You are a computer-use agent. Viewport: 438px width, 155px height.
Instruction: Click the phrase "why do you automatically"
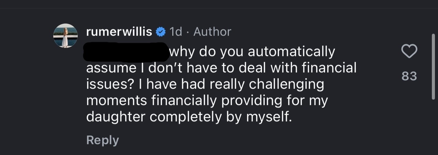(252, 52)
